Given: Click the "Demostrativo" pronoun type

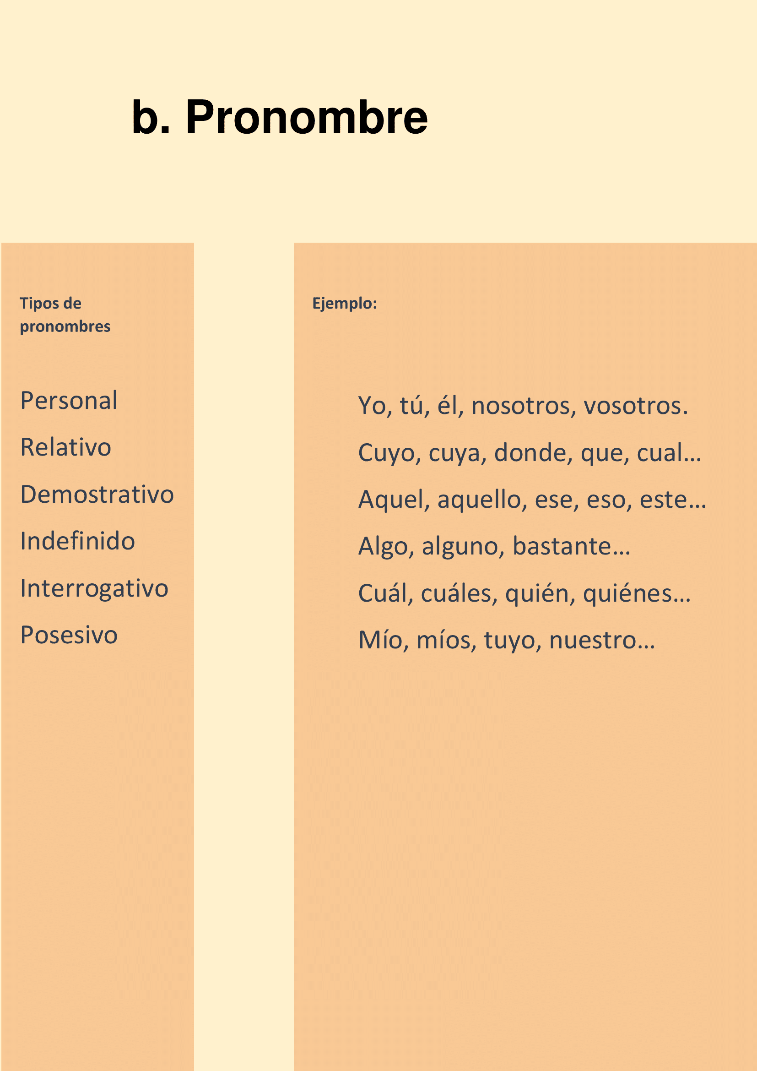Looking at the screenshot, I should 97,494.
